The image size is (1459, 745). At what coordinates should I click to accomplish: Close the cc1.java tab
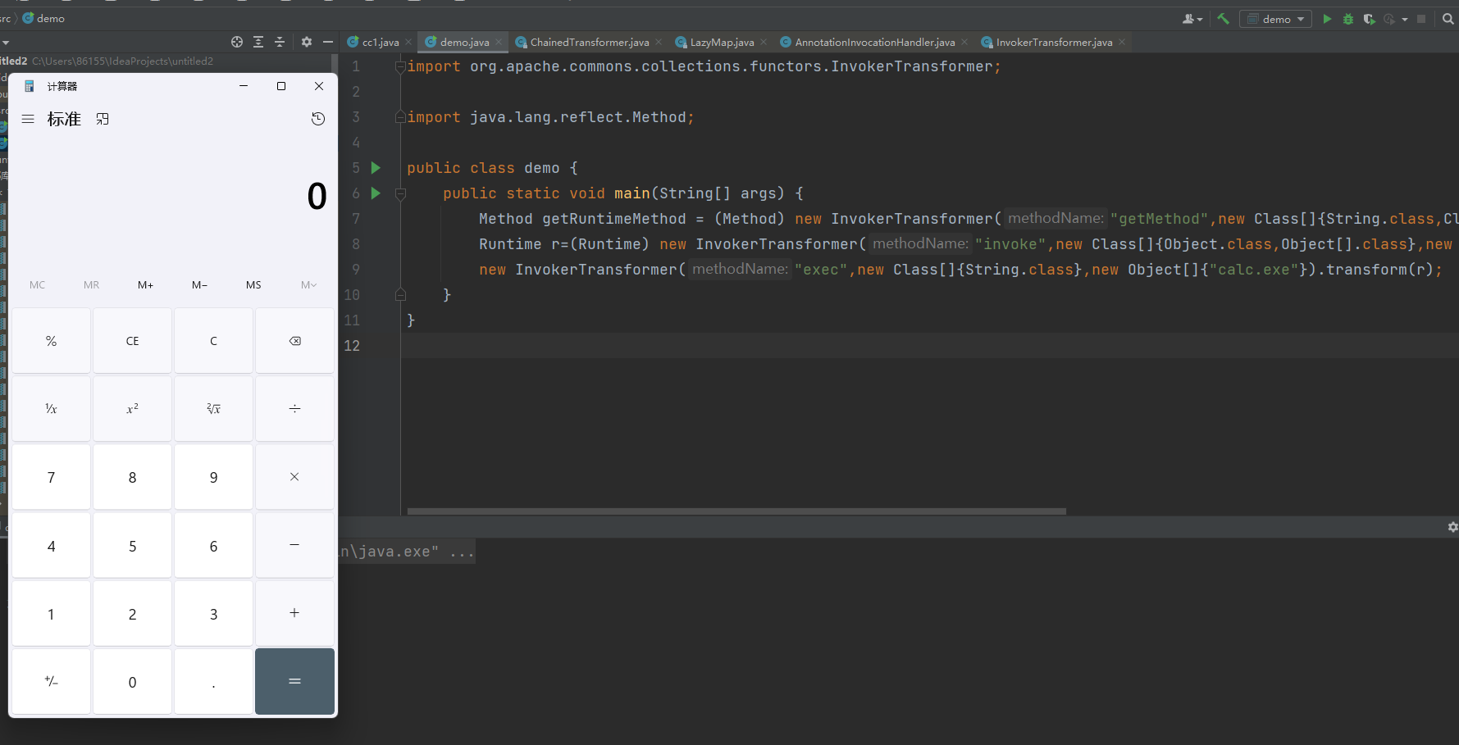[x=408, y=42]
